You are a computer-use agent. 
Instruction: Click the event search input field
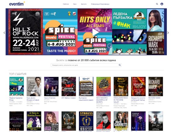(86, 65)
